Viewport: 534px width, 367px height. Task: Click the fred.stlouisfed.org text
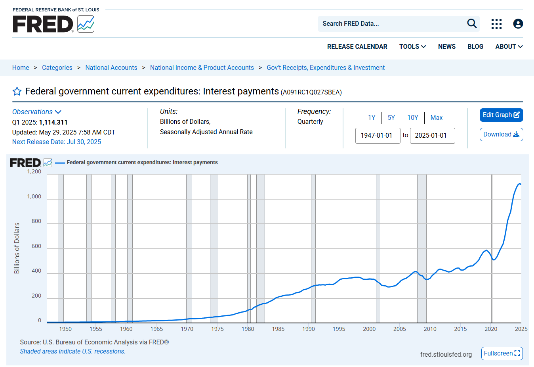click(446, 354)
